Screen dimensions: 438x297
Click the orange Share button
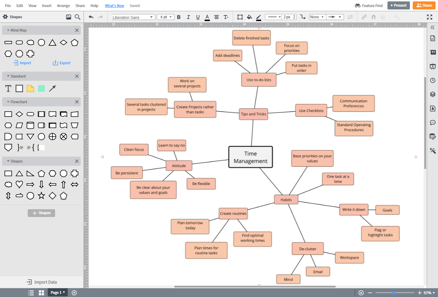(424, 5)
